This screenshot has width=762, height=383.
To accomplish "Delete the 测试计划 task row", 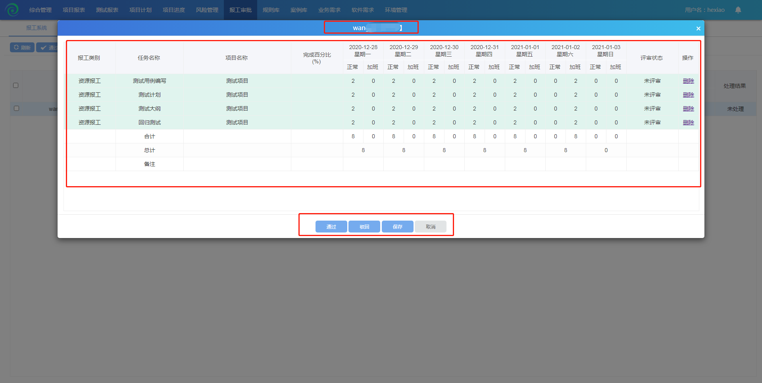I will click(688, 95).
